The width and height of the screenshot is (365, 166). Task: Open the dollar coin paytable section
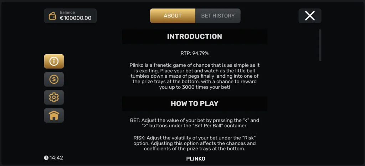pyautogui.click(x=54, y=79)
